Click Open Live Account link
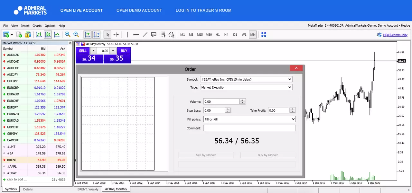The height and width of the screenshot is (193, 412). pyautogui.click(x=81, y=10)
